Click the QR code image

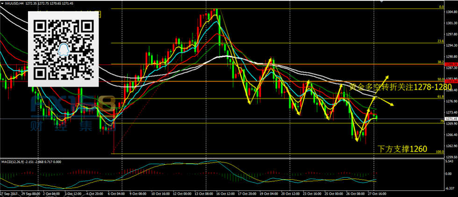click(x=64, y=48)
